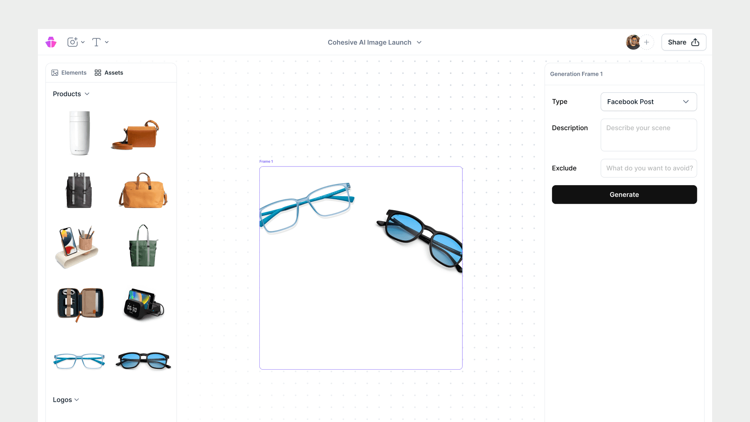The image size is (750, 422).
Task: Select the brown crossbody bag product thumbnail
Action: point(136,135)
